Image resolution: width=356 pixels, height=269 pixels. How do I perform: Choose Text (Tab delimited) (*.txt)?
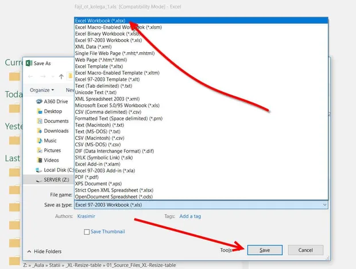201,86
